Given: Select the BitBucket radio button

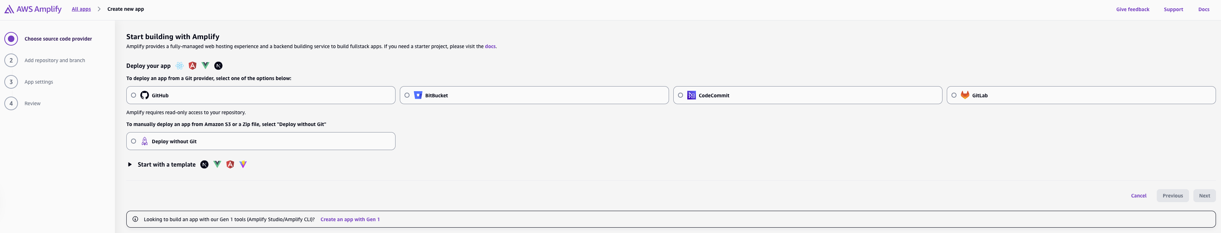Looking at the screenshot, I should pyautogui.click(x=407, y=95).
